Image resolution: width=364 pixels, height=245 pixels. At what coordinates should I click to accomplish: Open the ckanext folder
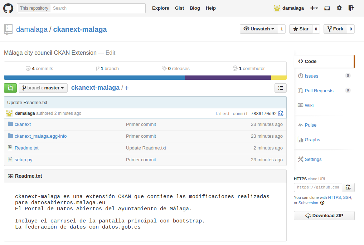[x=23, y=124]
